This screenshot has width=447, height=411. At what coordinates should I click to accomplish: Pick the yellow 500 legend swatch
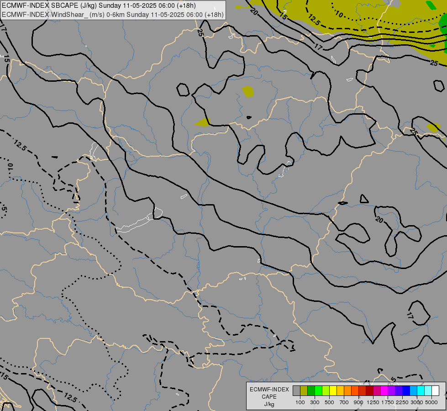[333, 390]
